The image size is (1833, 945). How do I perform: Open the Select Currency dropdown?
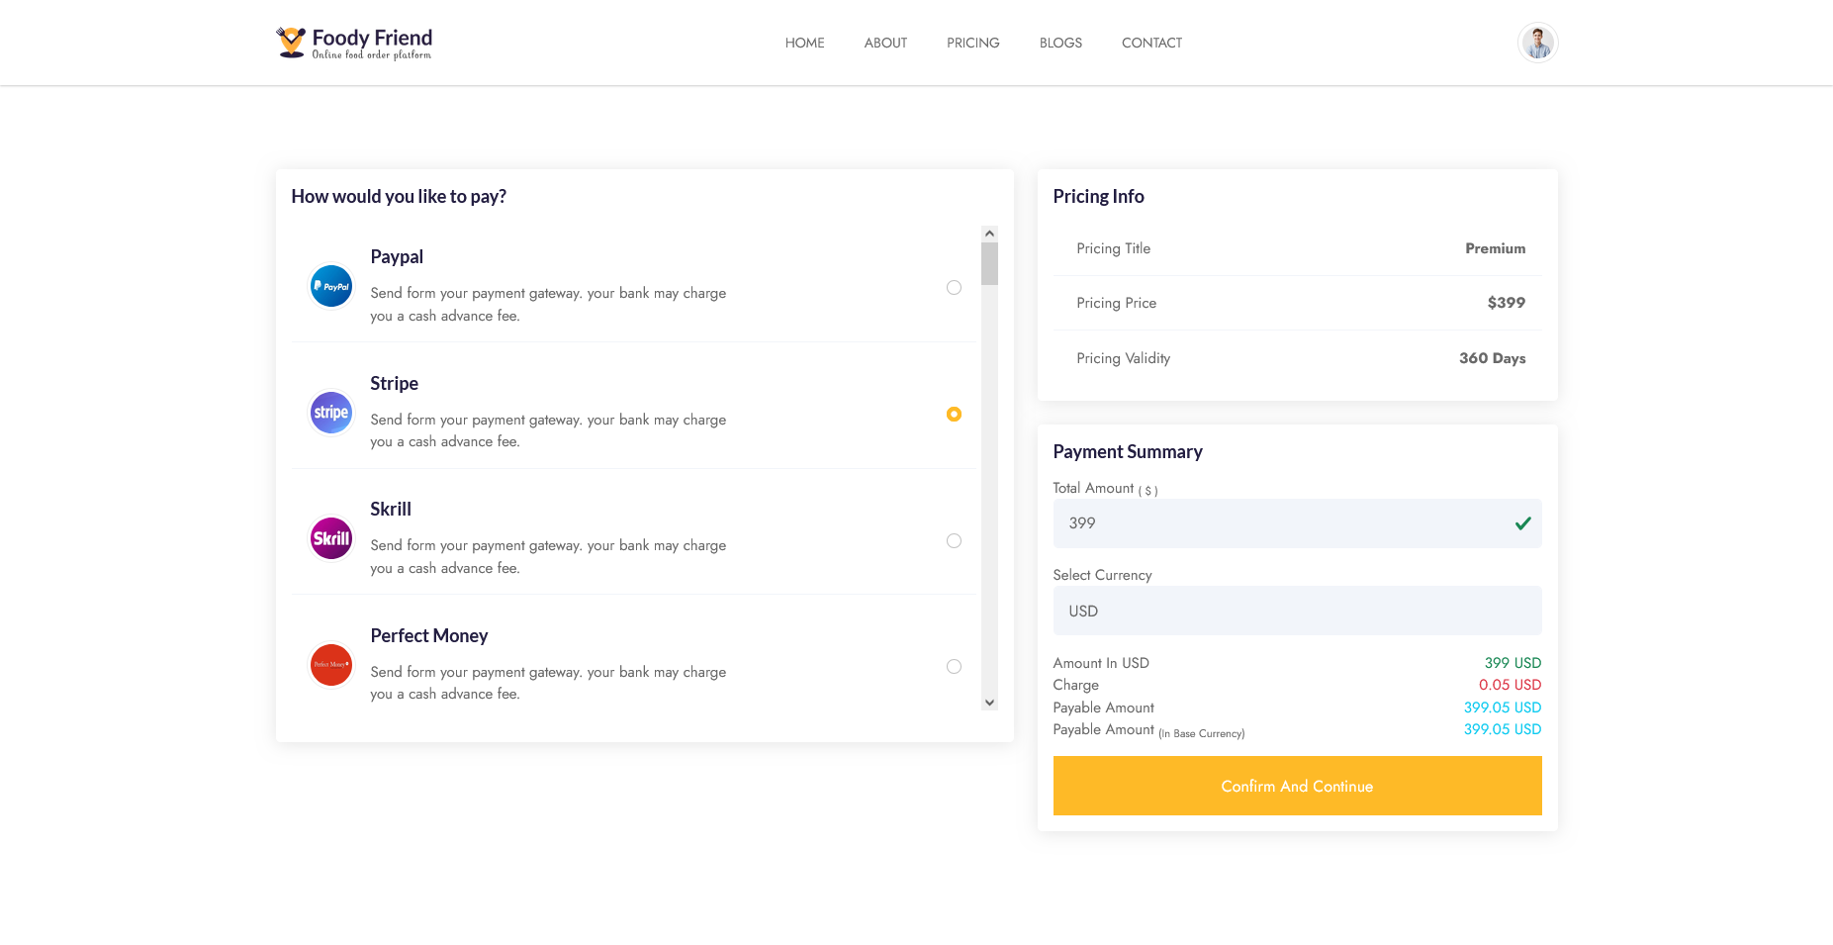(1297, 611)
